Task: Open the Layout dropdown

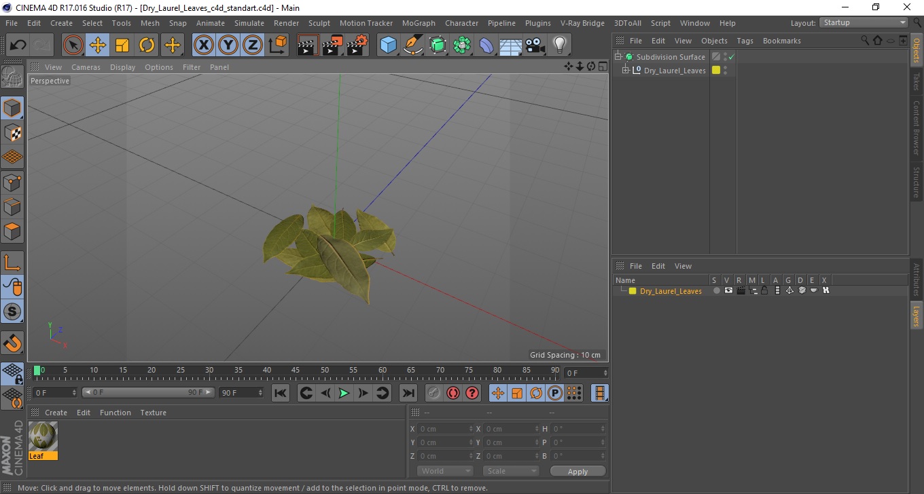Action: pos(864,22)
